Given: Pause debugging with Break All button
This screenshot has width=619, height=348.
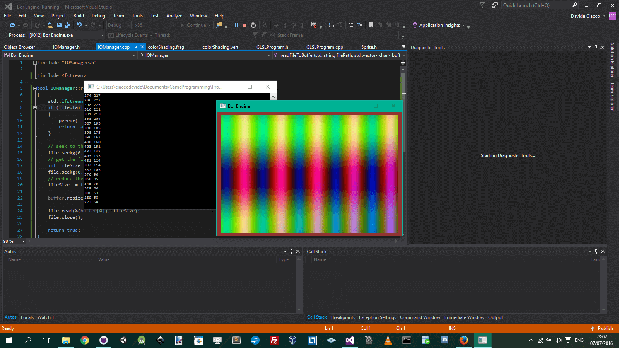Looking at the screenshot, I should (236, 25).
